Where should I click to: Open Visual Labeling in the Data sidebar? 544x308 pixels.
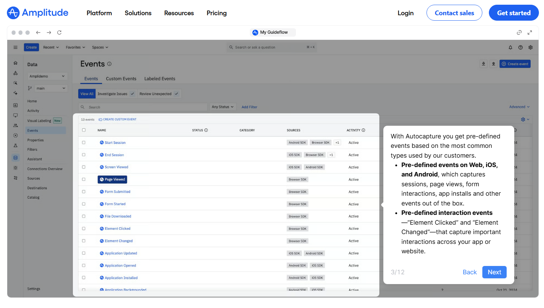[x=39, y=121]
